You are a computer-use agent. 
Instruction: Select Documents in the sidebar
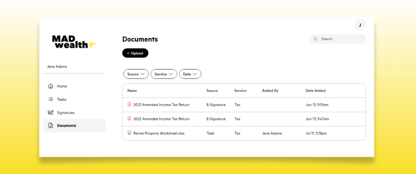(74, 125)
